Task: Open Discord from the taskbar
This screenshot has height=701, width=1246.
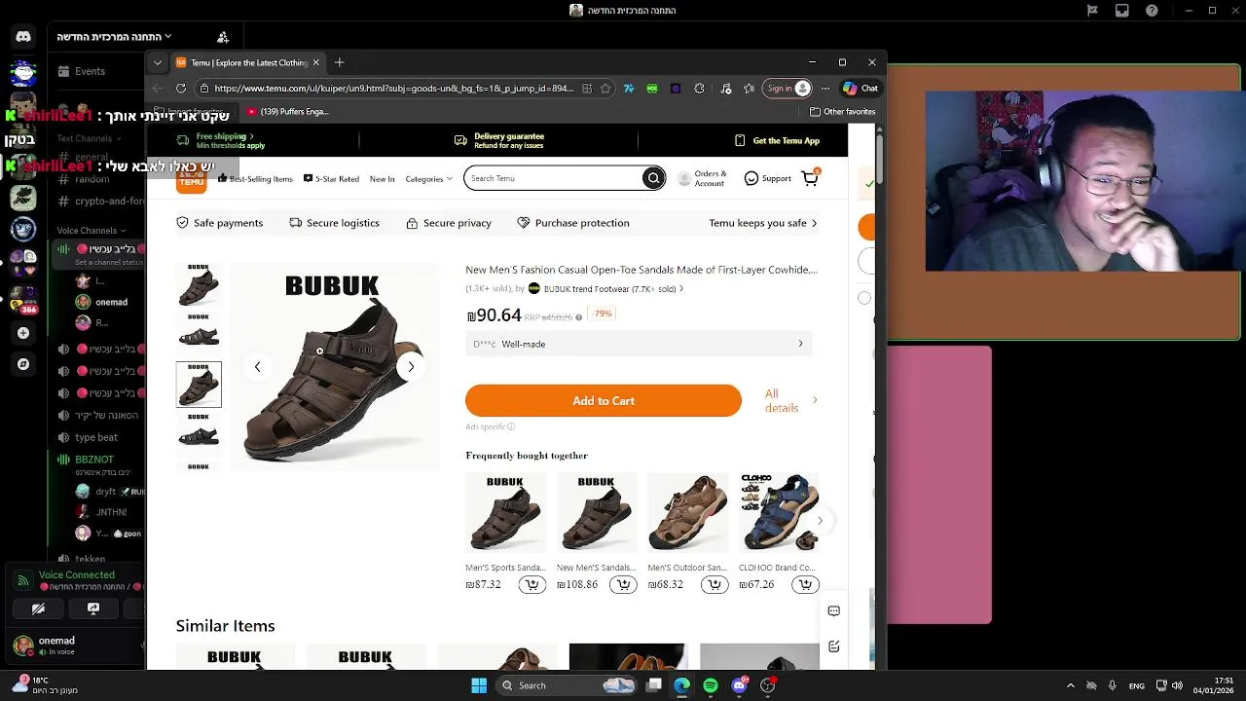Action: [739, 685]
